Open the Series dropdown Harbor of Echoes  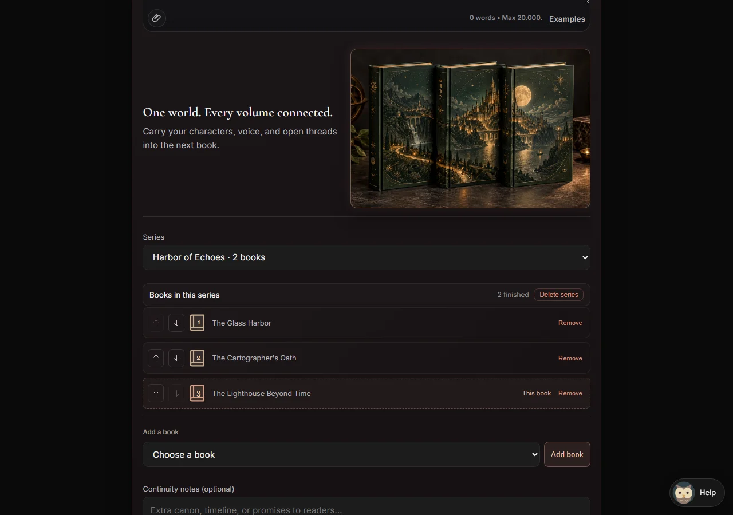tap(366, 257)
